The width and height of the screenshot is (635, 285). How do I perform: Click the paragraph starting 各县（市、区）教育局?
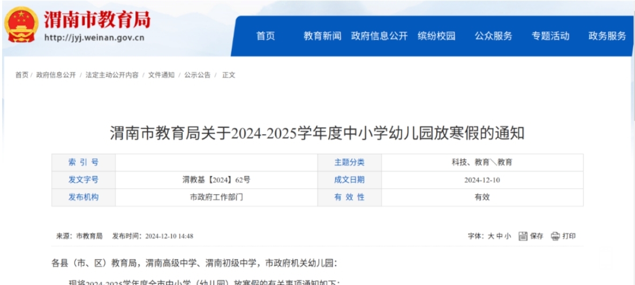tap(194, 263)
